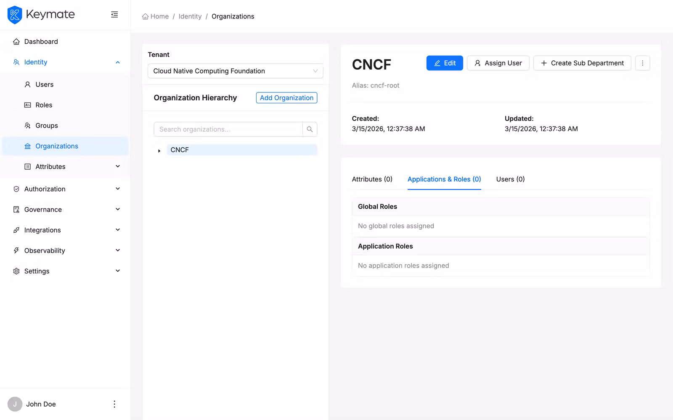
Task: Expand the Settings section chevron
Action: point(118,271)
